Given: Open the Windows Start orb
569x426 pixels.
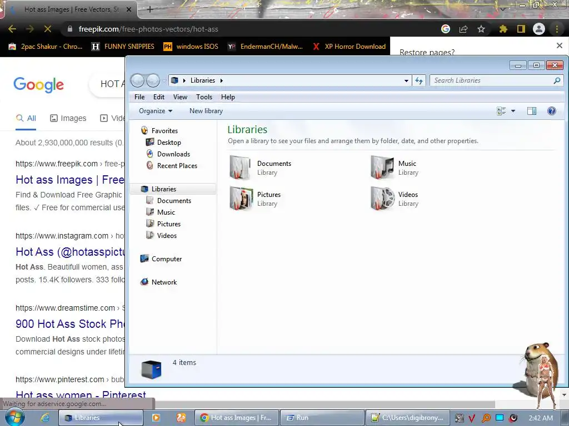Looking at the screenshot, I should click(14, 418).
